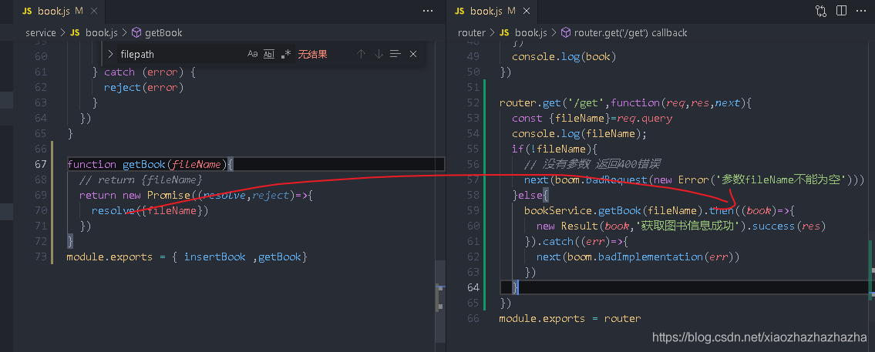Click comment '// return {fileName}' on line 68
This screenshot has width=875, height=352.
pyautogui.click(x=140, y=179)
